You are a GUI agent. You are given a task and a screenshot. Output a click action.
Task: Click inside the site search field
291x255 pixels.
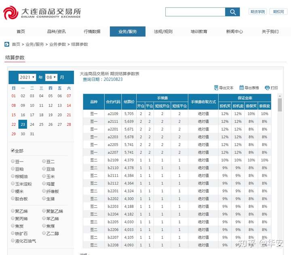195,12
